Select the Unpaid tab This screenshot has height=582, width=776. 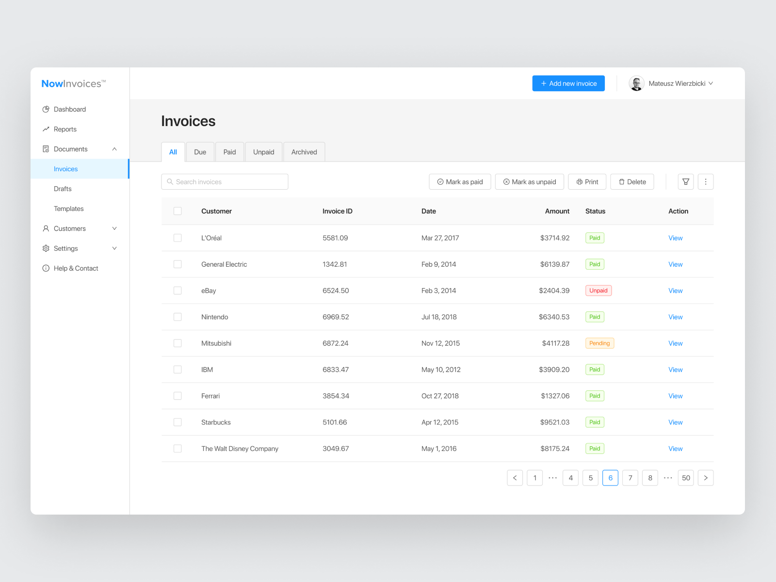click(263, 151)
